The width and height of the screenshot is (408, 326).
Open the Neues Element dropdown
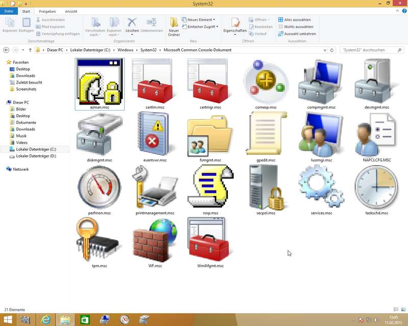(199, 19)
